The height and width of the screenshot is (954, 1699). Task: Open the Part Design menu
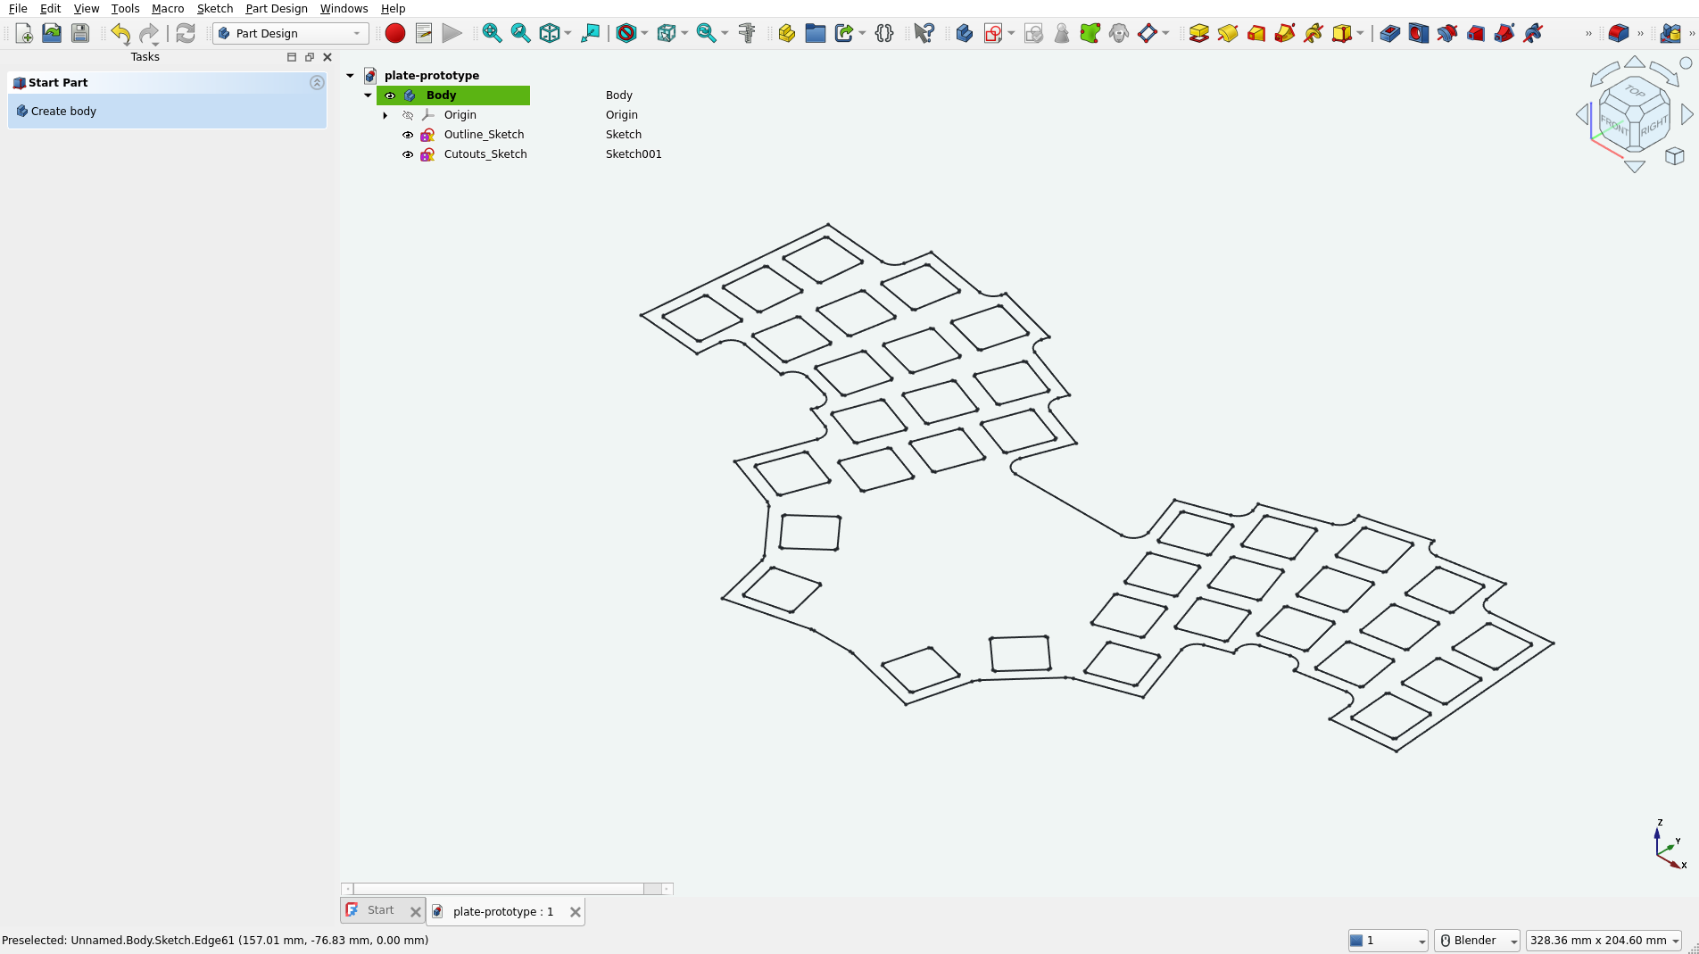click(277, 8)
